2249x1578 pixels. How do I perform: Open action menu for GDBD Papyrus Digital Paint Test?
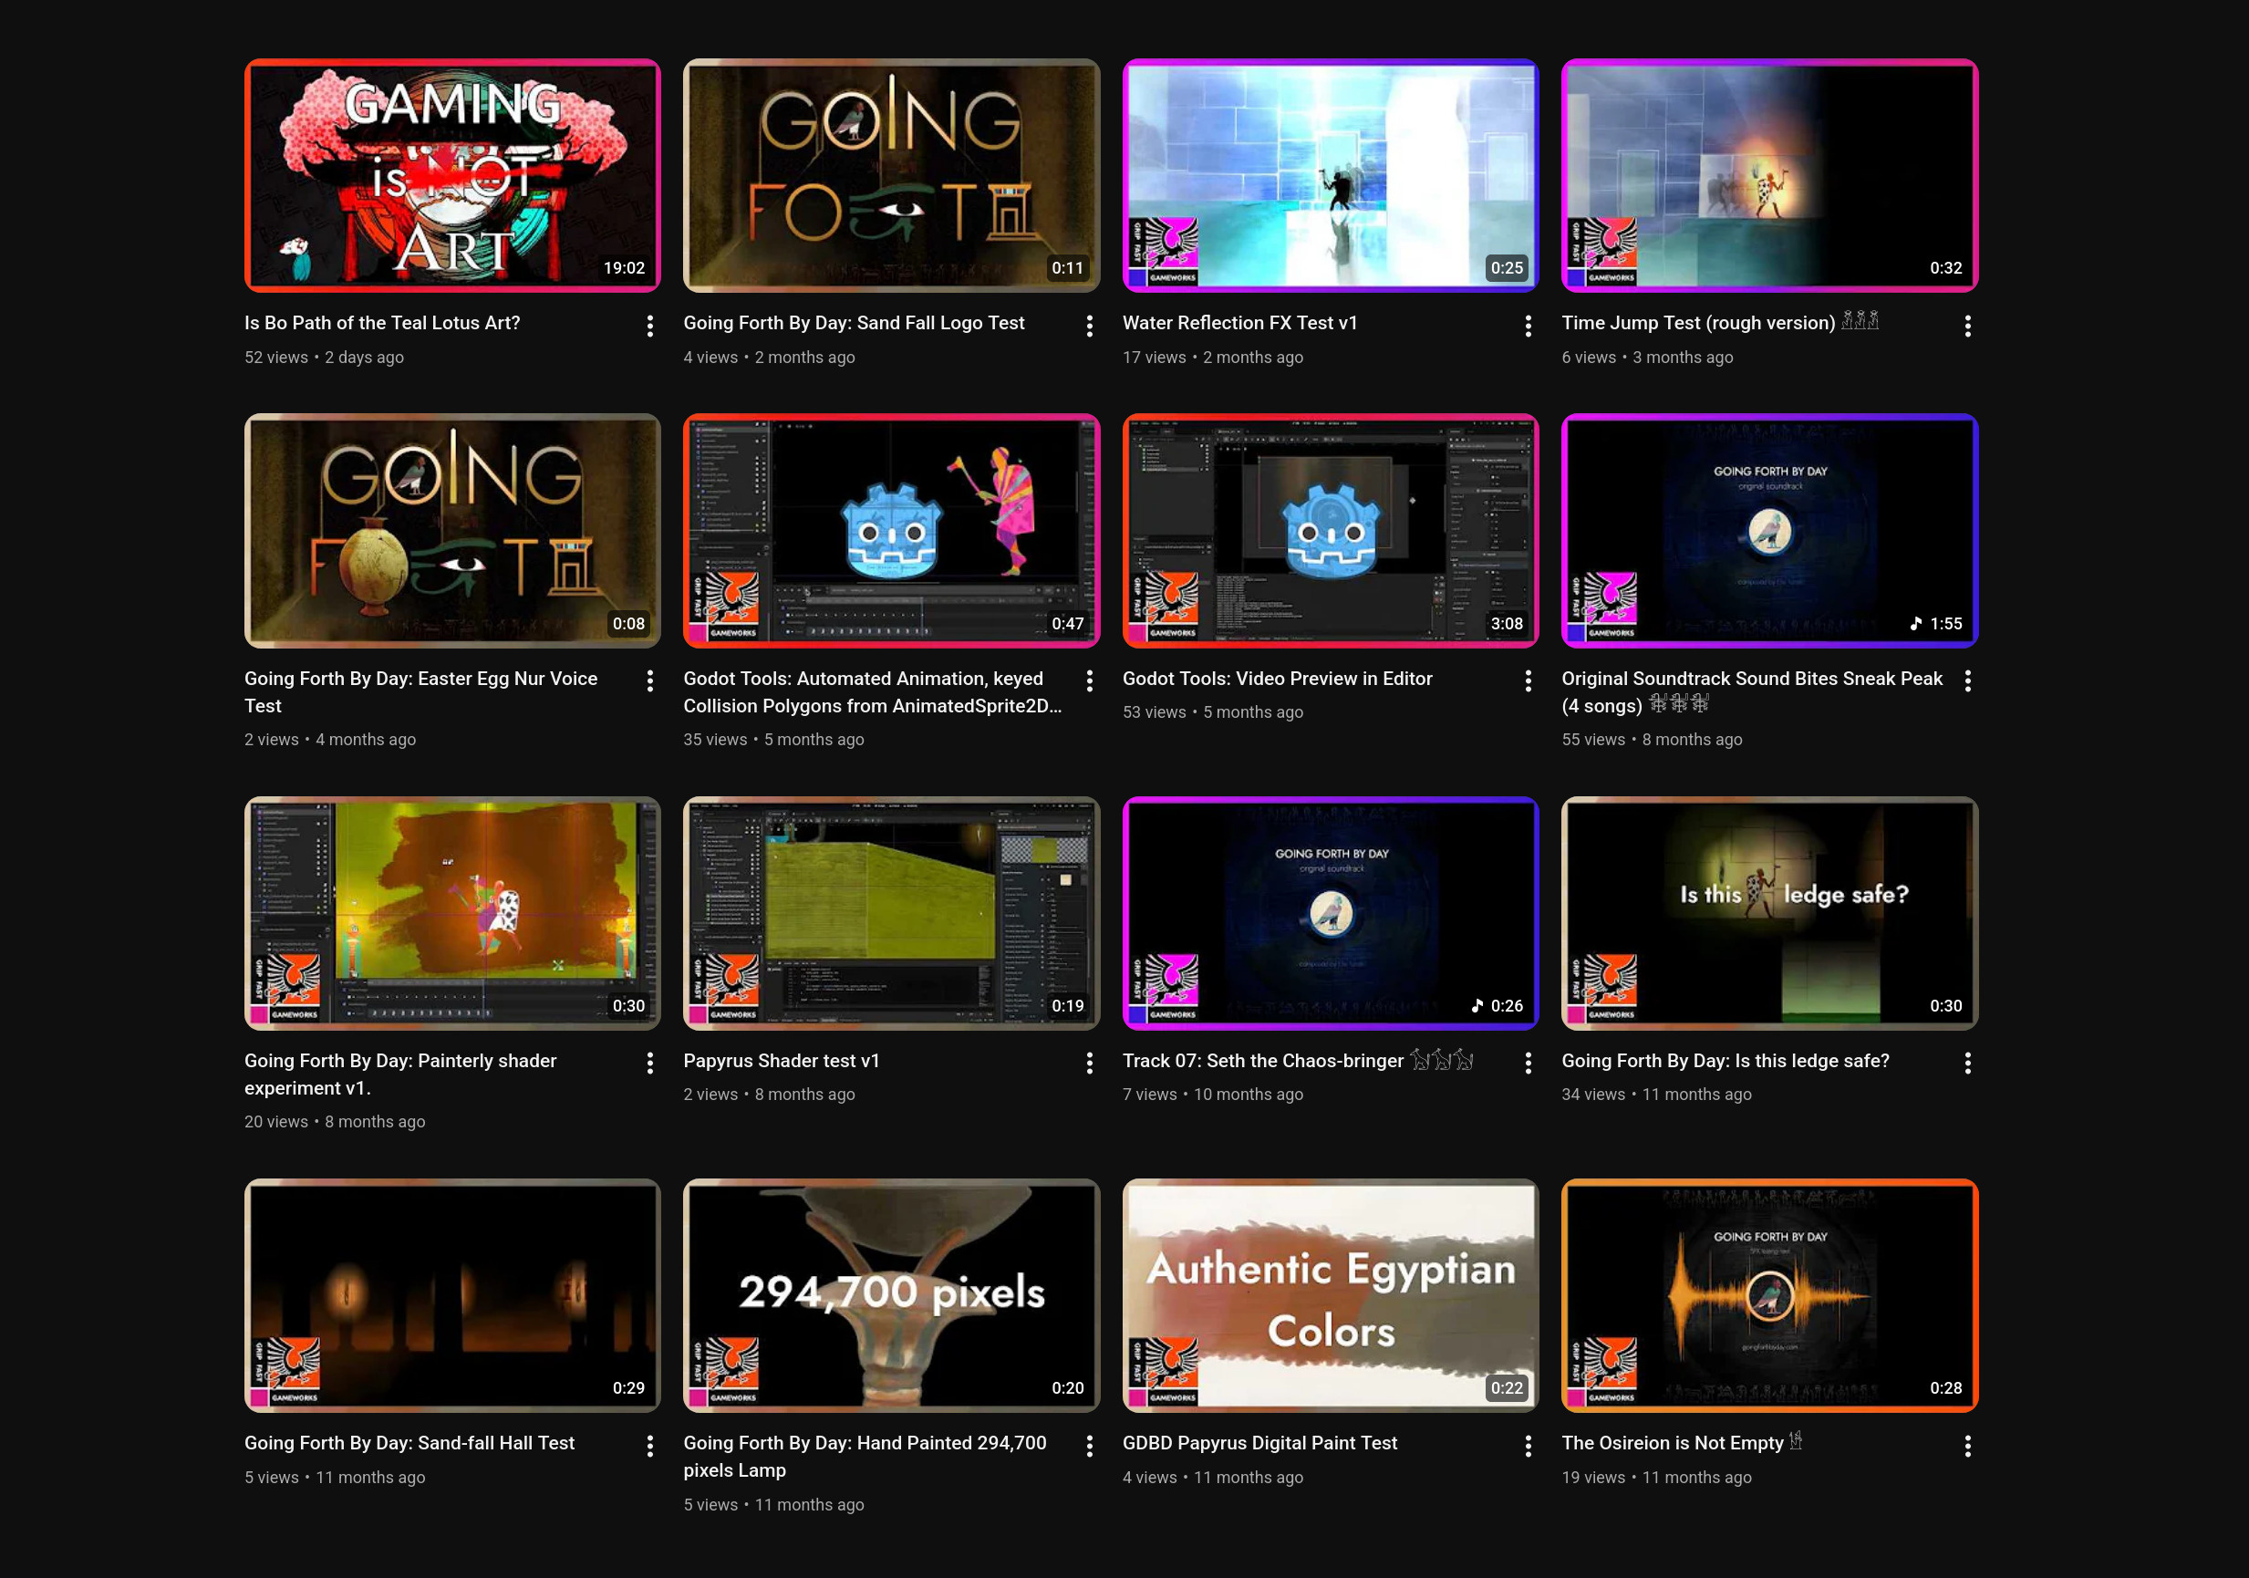1529,1446
